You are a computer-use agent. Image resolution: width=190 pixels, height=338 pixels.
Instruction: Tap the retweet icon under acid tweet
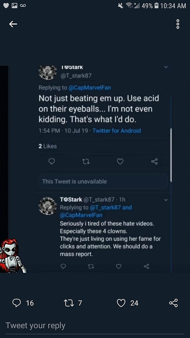point(86,161)
